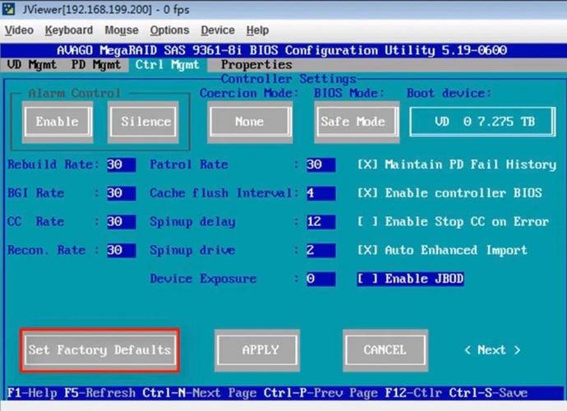The height and width of the screenshot is (411, 567).
Task: Click the AVAGO MegaRAID utility title
Action: (282, 50)
